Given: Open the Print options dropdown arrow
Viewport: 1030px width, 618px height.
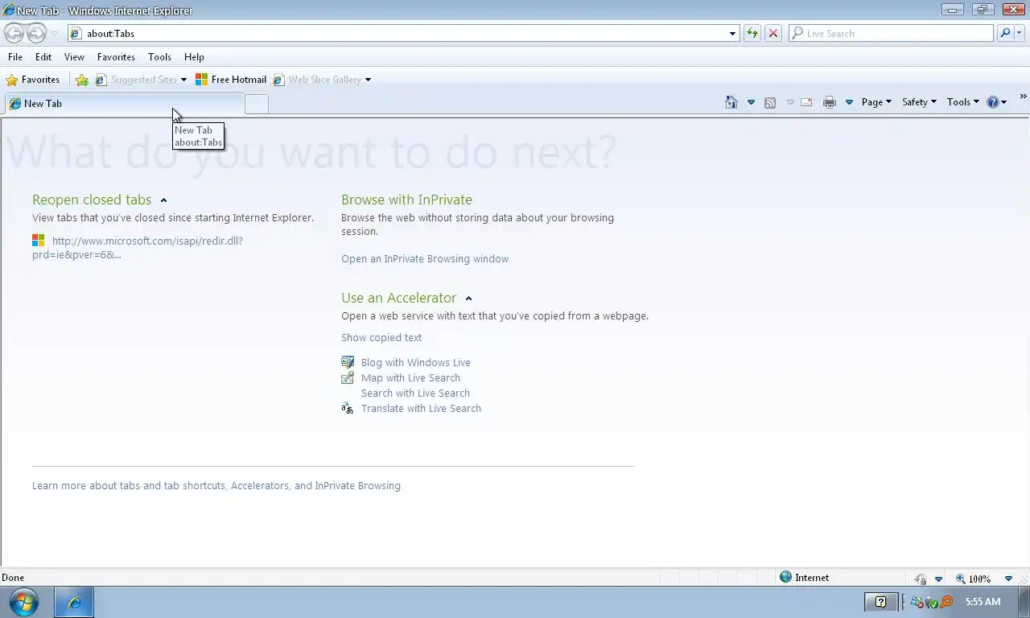Looking at the screenshot, I should point(849,102).
